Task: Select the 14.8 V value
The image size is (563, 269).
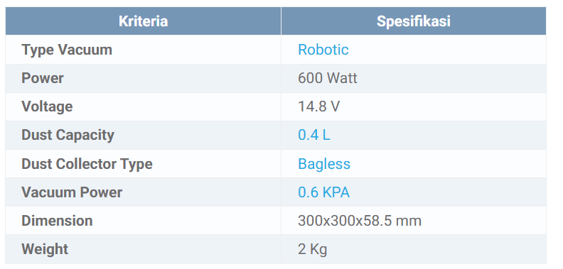Action: click(318, 106)
